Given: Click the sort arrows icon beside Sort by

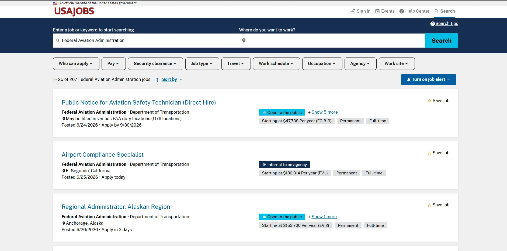Looking at the screenshot, I should pyautogui.click(x=157, y=80).
